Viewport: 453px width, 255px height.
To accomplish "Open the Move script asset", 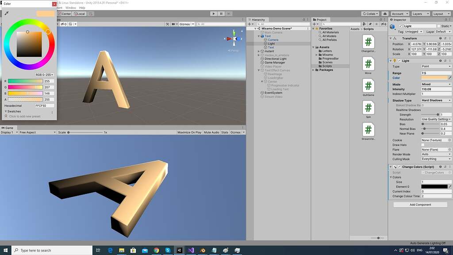I will click(369, 65).
